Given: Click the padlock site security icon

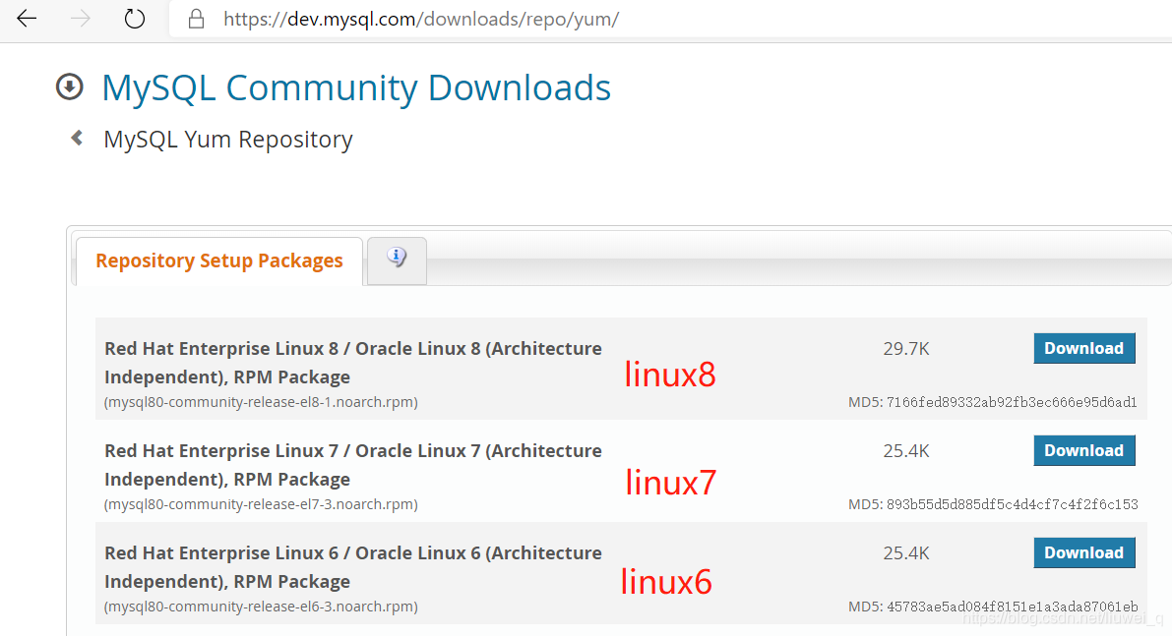Looking at the screenshot, I should click(196, 19).
